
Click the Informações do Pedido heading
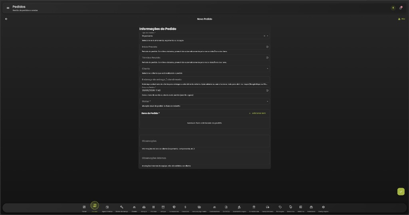tap(157, 29)
